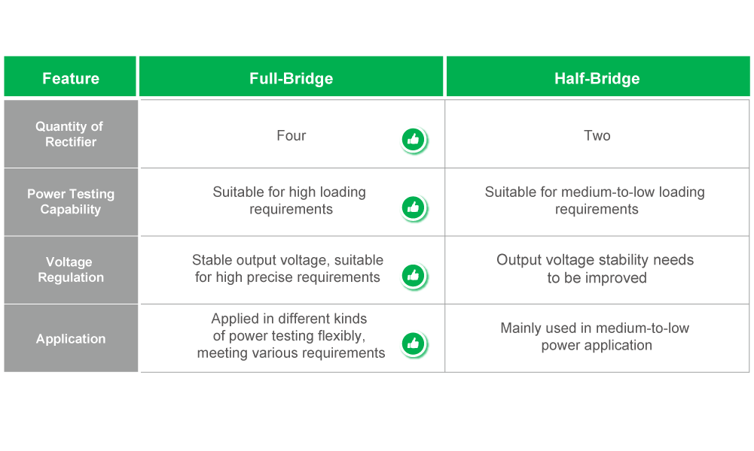Viewport: 754px width, 451px height.
Task: Click thumbs-up icon in Quantity of Rectifier row
Action: tap(414, 140)
